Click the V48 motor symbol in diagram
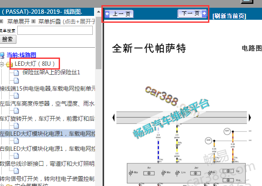 [228, 171]
